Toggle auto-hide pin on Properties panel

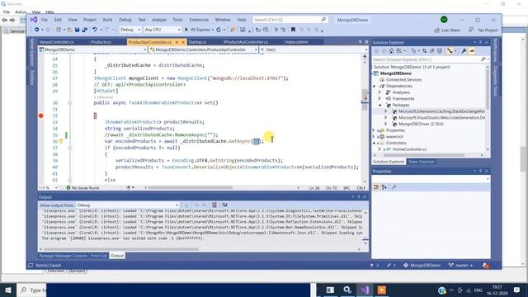coord(480,171)
